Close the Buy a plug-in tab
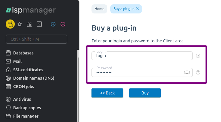 (x=138, y=9)
